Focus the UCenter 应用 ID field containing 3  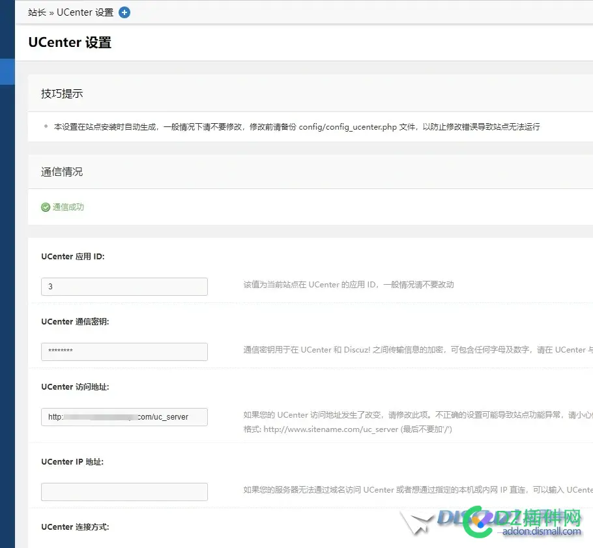124,287
